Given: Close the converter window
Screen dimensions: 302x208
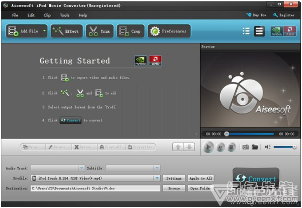Looking at the screenshot, I should (x=291, y=4).
